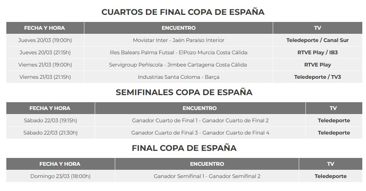
Task: Click Servigroup Peñíscola - Jimbee Cartagena match
Action: pos(178,65)
